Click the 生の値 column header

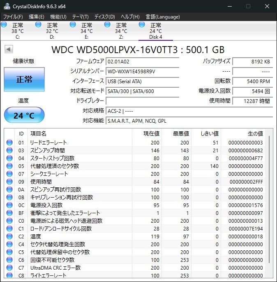[x=243, y=133]
